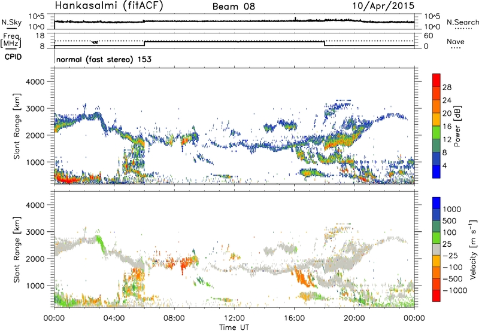Click the date 10/Apr/2015
The width and height of the screenshot is (479, 331).
point(383,6)
